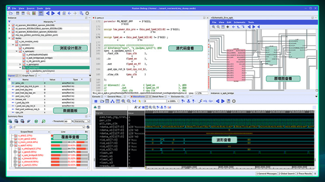The width and height of the screenshot is (325, 182).
Task: Select the pmu_clk signal row
Action: [x=50, y=83]
